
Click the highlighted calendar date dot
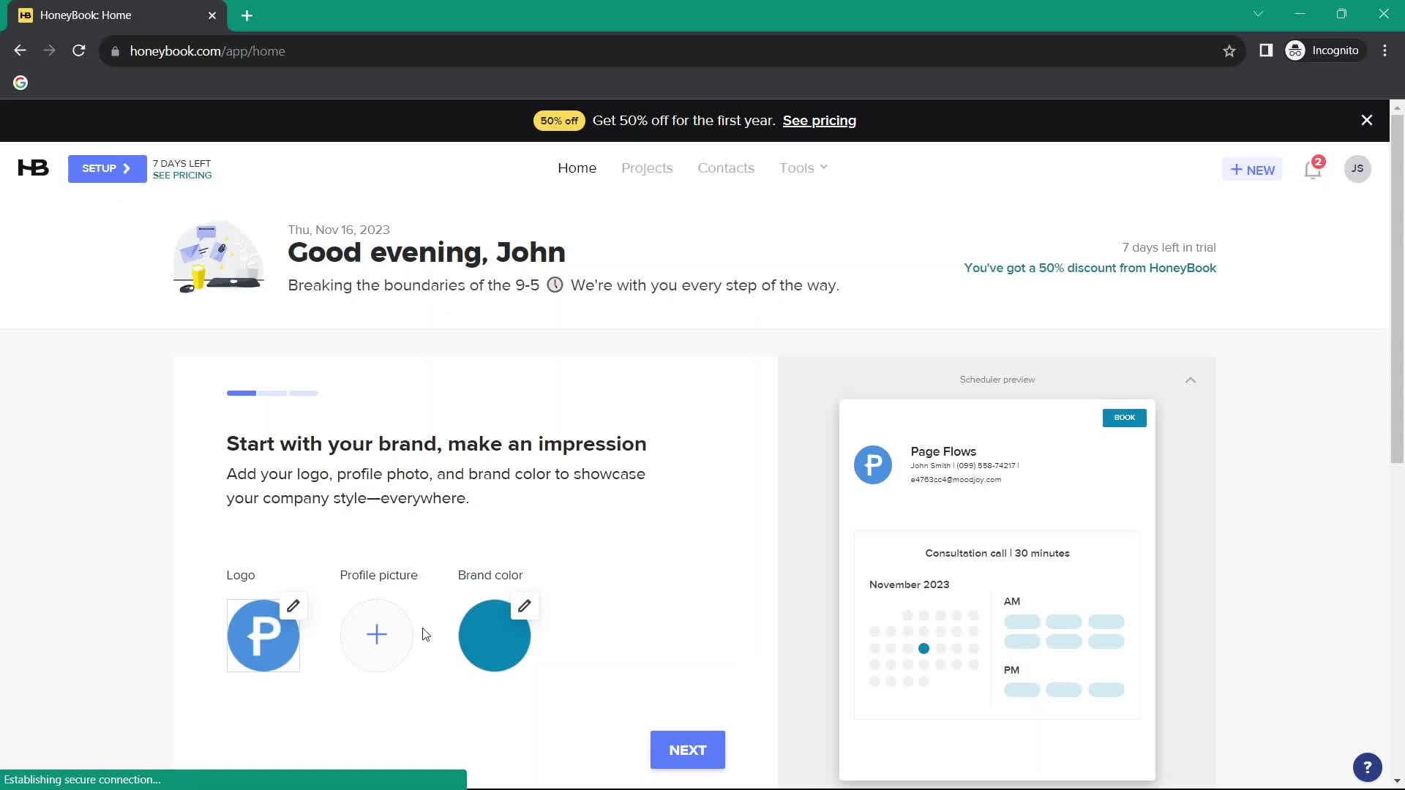(923, 648)
